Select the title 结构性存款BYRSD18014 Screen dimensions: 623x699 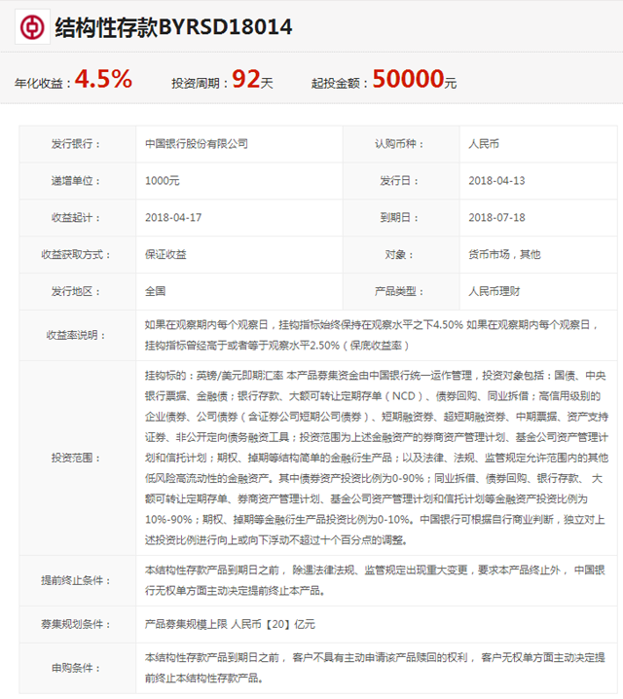173,27
